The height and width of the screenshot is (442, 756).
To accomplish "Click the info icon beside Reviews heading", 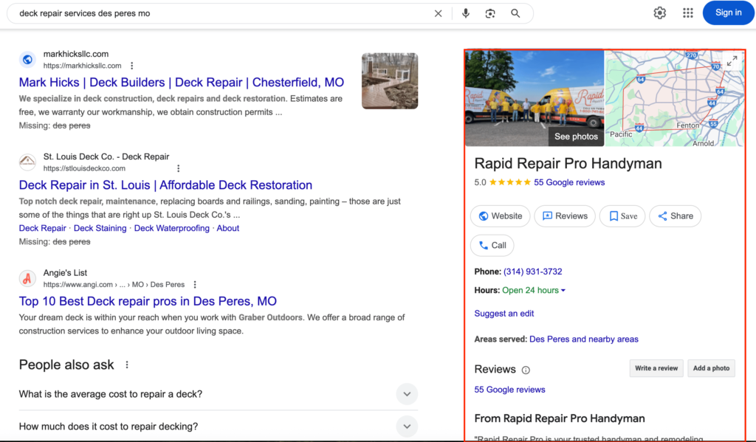I will pyautogui.click(x=526, y=370).
